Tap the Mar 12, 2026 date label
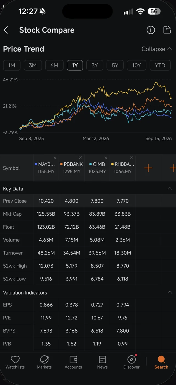This screenshot has width=176, height=385. [96, 139]
